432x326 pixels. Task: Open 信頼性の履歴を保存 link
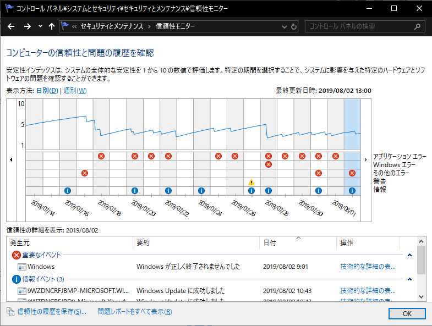pyautogui.click(x=52, y=312)
